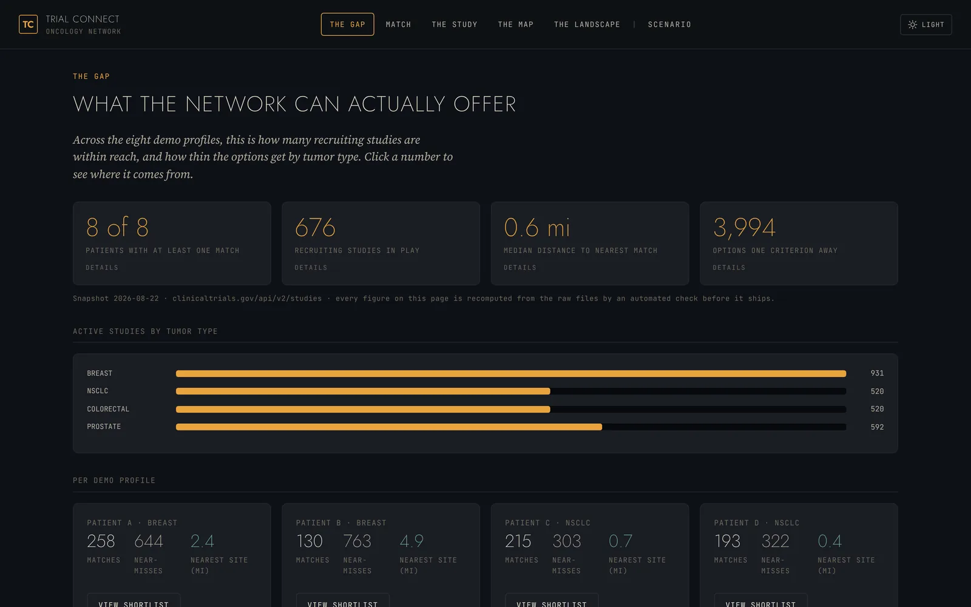Image resolution: width=971 pixels, height=607 pixels.
Task: Open the Match tab
Action: (399, 24)
